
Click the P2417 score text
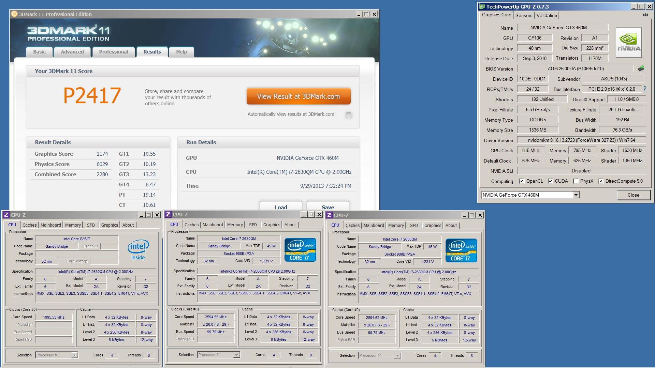tap(92, 95)
